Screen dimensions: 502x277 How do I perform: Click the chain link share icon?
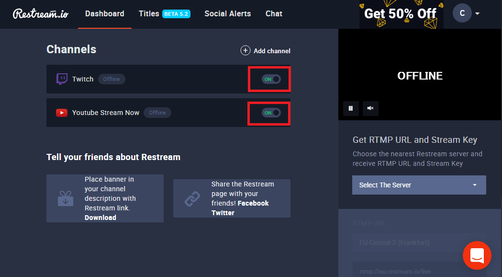tap(192, 199)
